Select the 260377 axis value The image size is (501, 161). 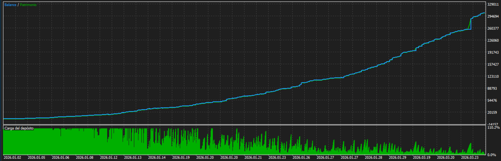tap(492, 29)
